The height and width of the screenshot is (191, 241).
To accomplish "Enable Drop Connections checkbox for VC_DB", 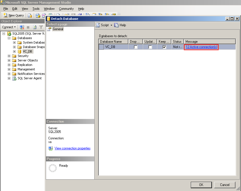I will 136,47.
